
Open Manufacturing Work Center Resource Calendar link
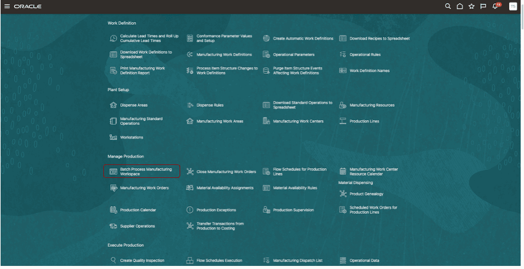[x=373, y=172]
